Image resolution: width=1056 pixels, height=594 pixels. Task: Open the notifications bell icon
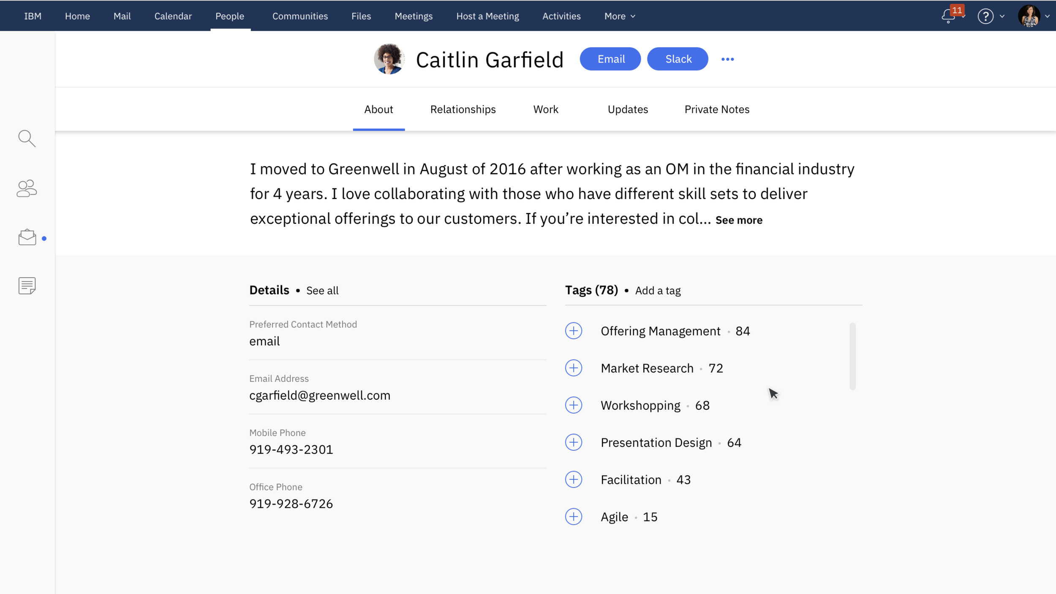coord(948,16)
